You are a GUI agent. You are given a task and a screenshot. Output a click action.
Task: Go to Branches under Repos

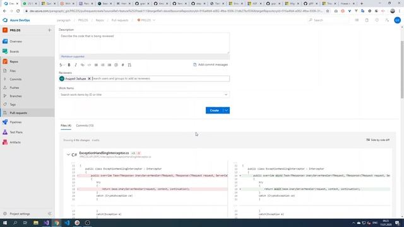tap(27, 96)
